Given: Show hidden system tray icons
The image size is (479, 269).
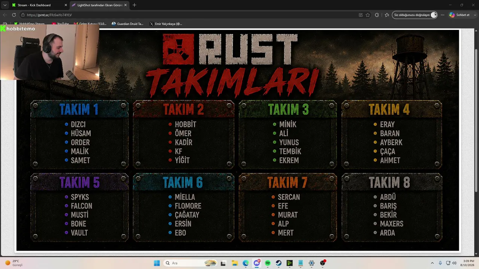Looking at the screenshot, I should coord(432,263).
